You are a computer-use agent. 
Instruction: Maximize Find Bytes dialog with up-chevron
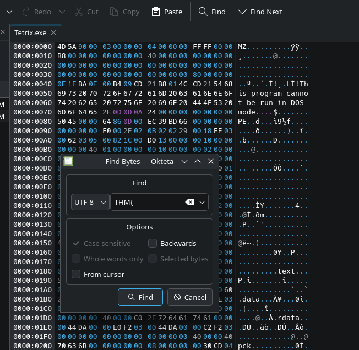point(198,161)
